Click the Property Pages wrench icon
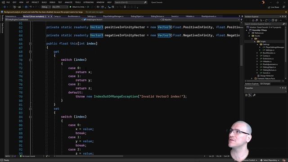 point(254,95)
